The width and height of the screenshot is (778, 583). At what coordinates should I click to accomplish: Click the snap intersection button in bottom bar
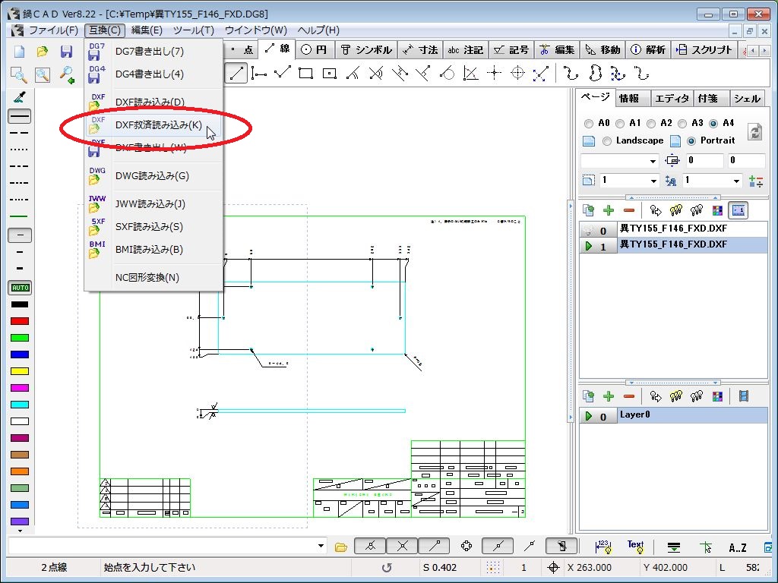tap(402, 547)
